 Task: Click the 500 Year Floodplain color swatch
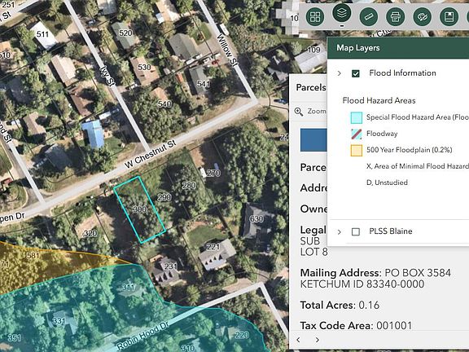pyautogui.click(x=357, y=150)
